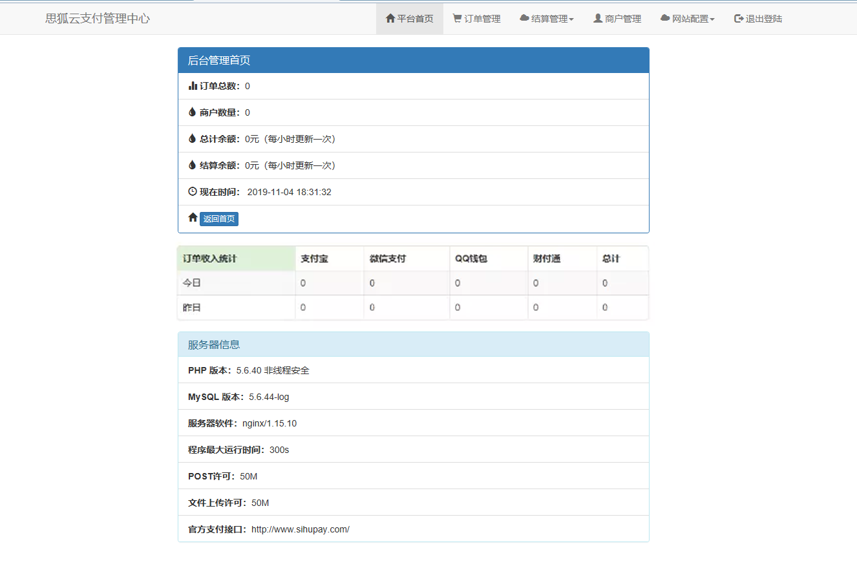Open the 结算管理 dropdown menu
The width and height of the screenshot is (857, 568).
[x=547, y=18]
